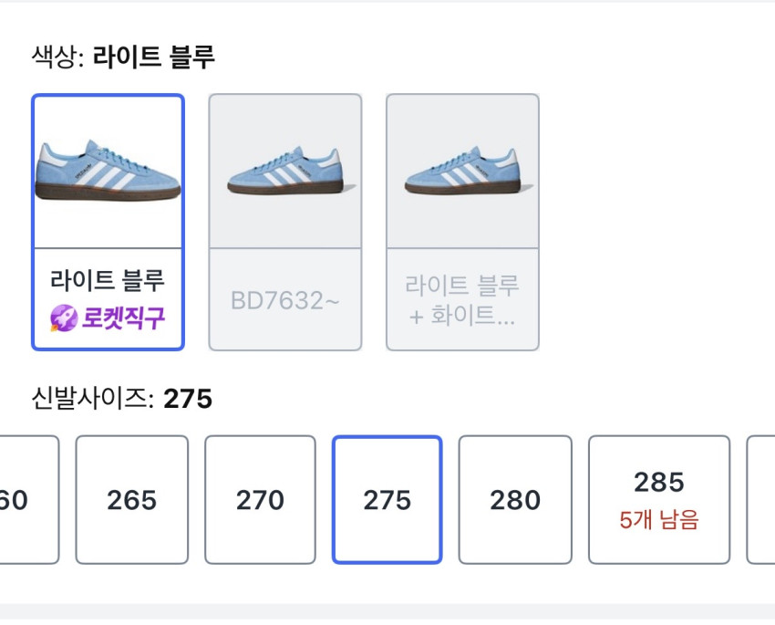The height and width of the screenshot is (625, 775).
Task: Click the bold 라이트 블루 value in the color heading
Action: click(153, 57)
